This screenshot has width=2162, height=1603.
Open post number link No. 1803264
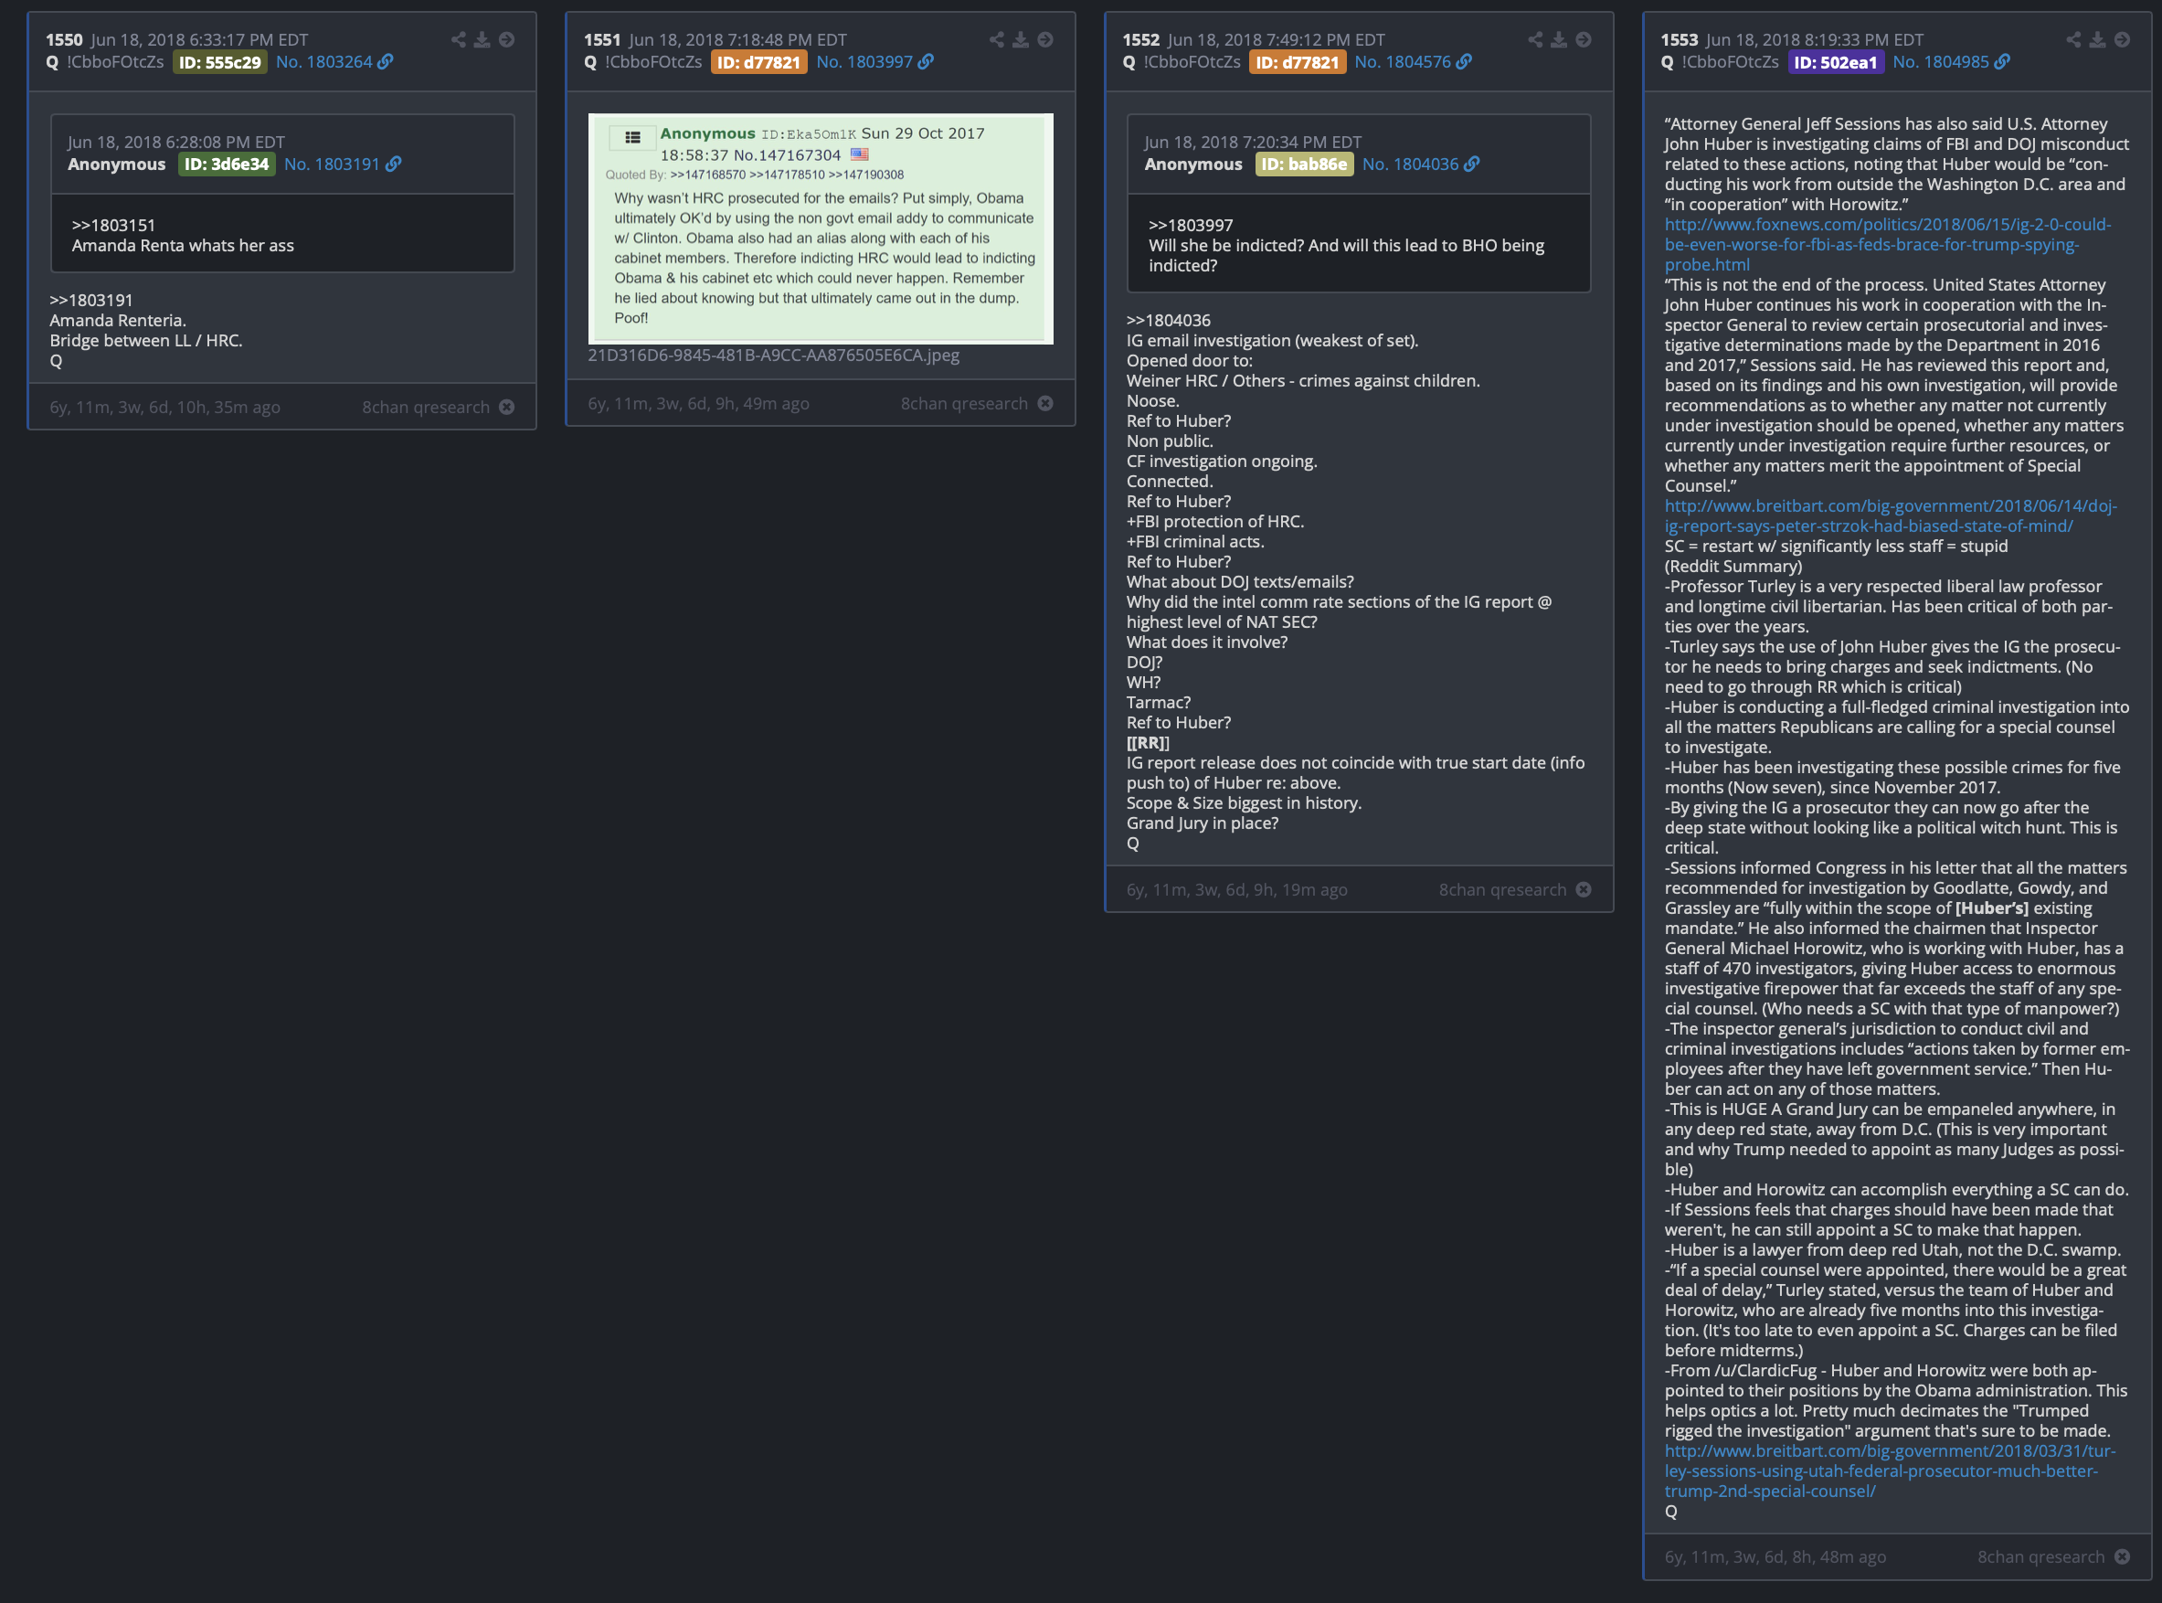324,61
